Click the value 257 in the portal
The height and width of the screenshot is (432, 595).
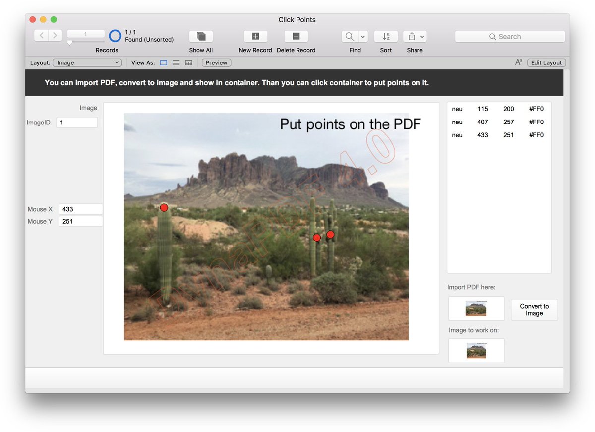coord(508,122)
